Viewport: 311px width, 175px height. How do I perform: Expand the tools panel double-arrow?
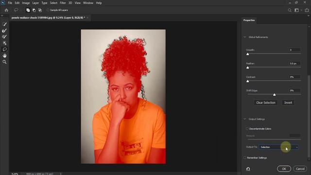point(2,16)
